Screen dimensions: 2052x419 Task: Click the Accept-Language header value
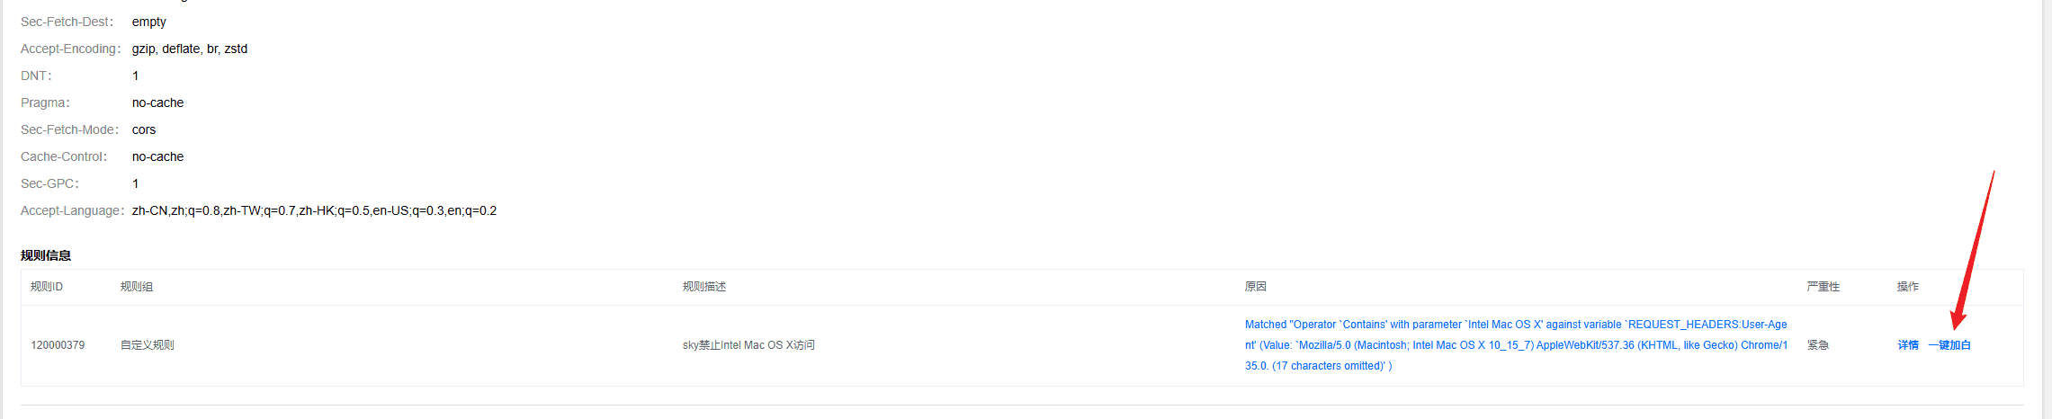[314, 210]
